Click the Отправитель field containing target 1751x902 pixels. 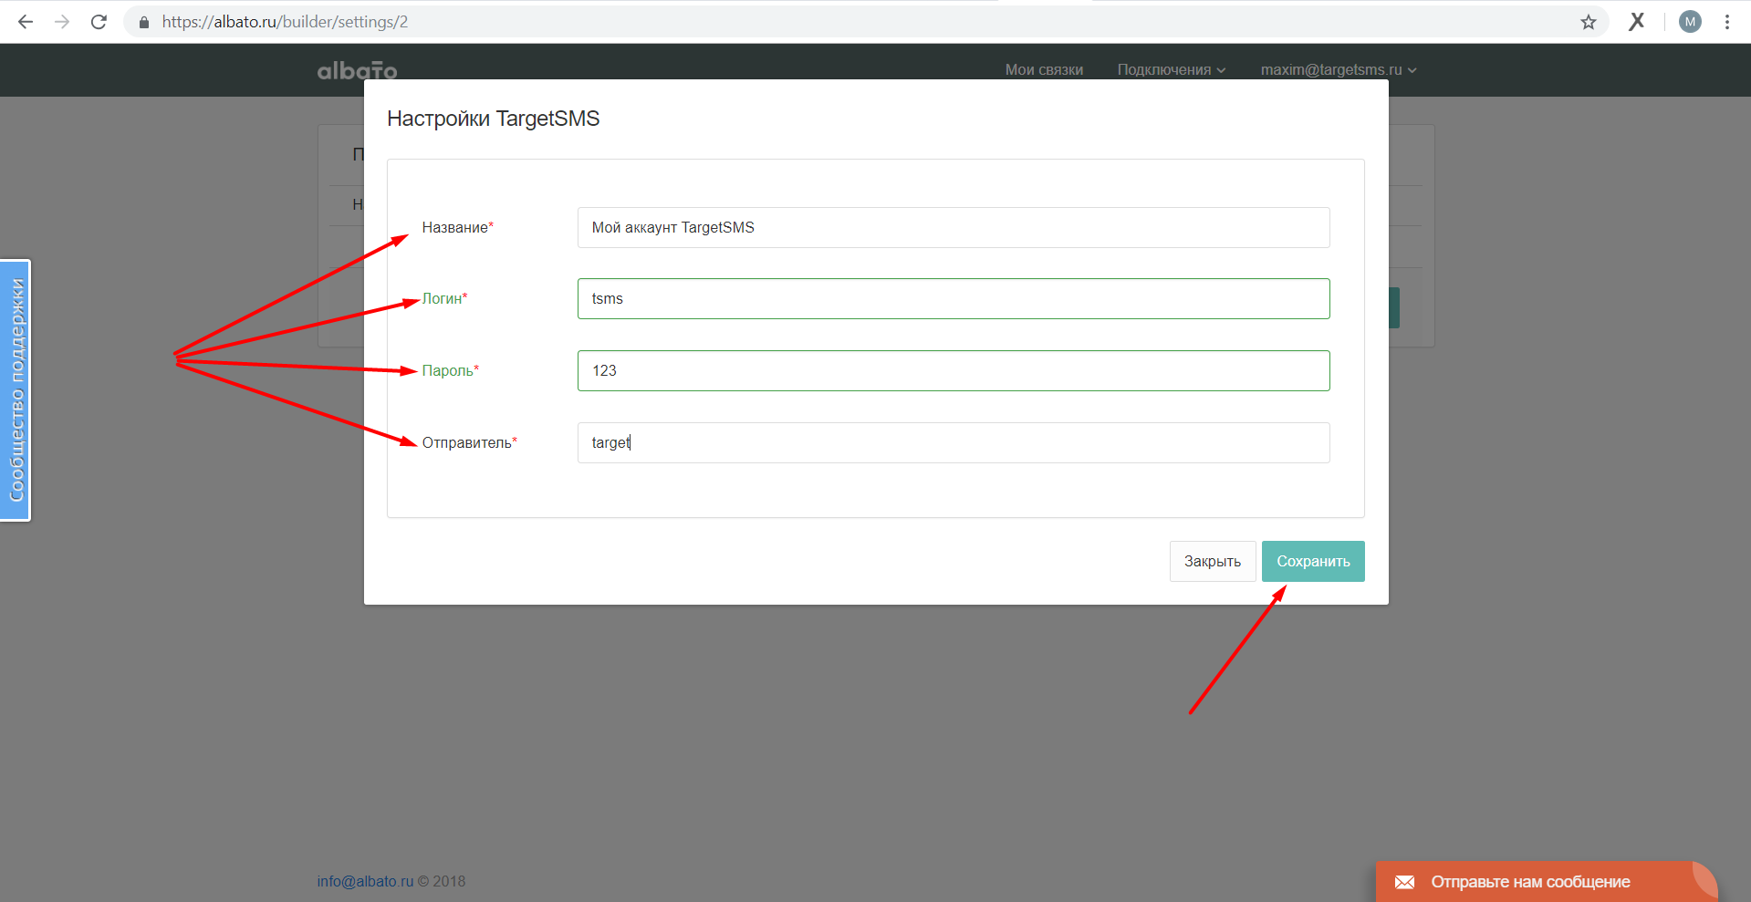click(954, 442)
